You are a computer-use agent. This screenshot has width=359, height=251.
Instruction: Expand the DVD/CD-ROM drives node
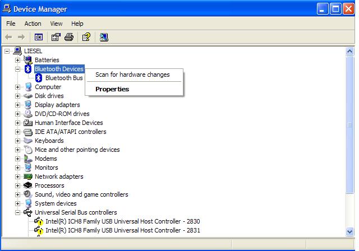click(17, 114)
